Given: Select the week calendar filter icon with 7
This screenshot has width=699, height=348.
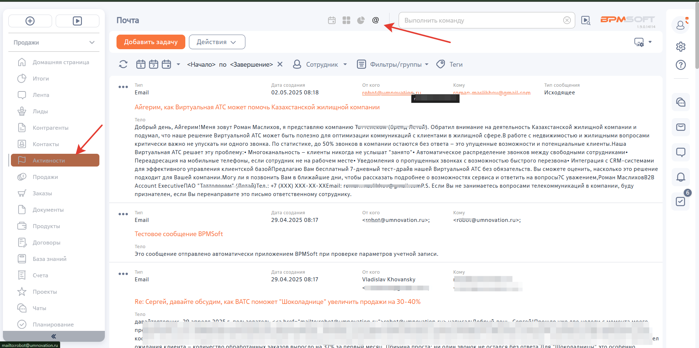Looking at the screenshot, I should coord(154,64).
